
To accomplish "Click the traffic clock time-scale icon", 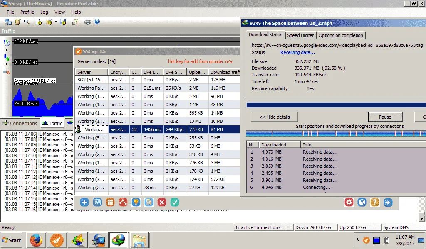I will [x=7, y=43].
